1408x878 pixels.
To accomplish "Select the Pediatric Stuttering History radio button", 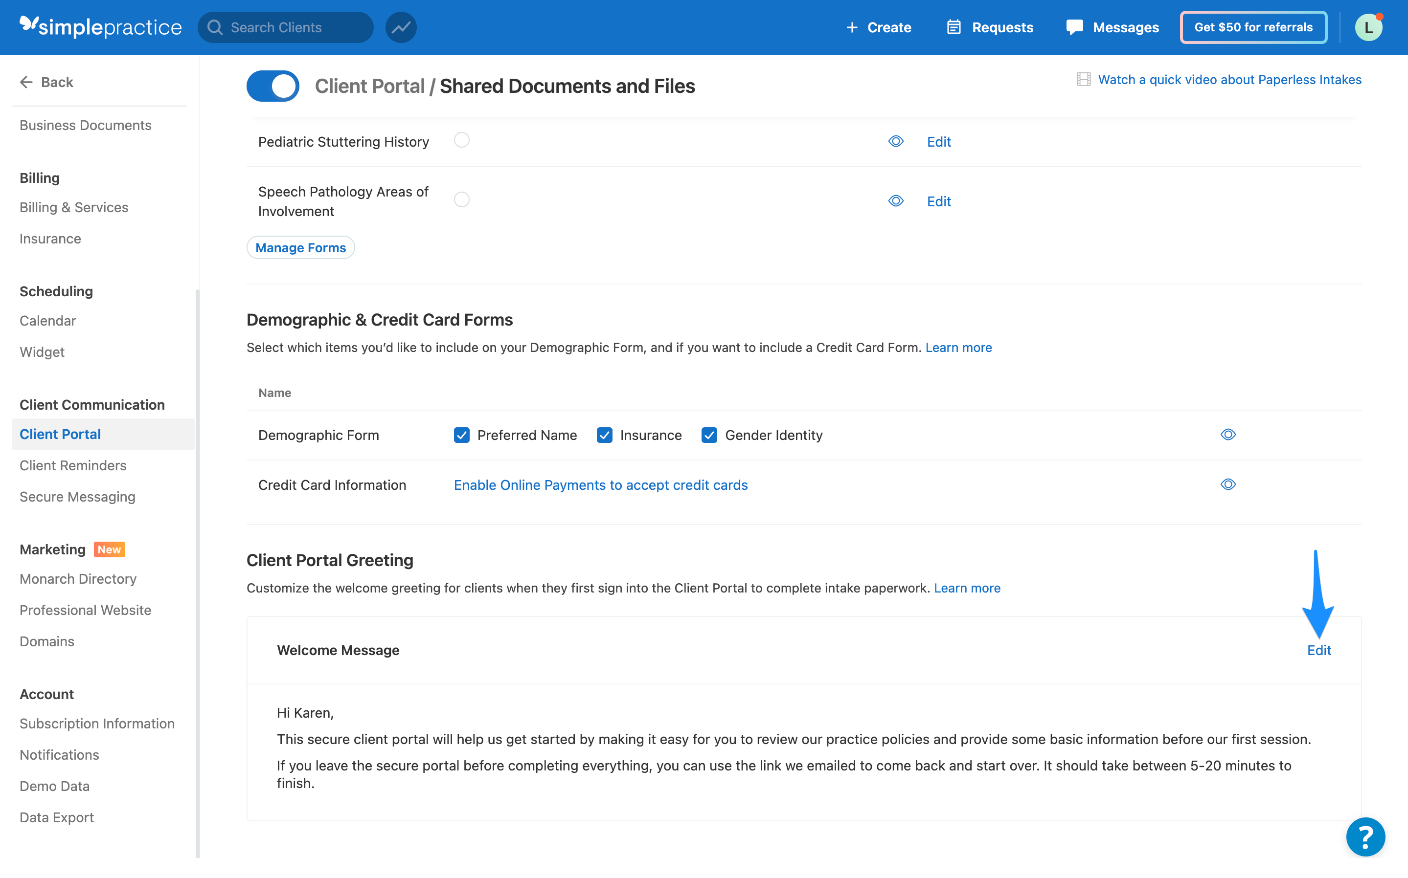I will tap(461, 140).
